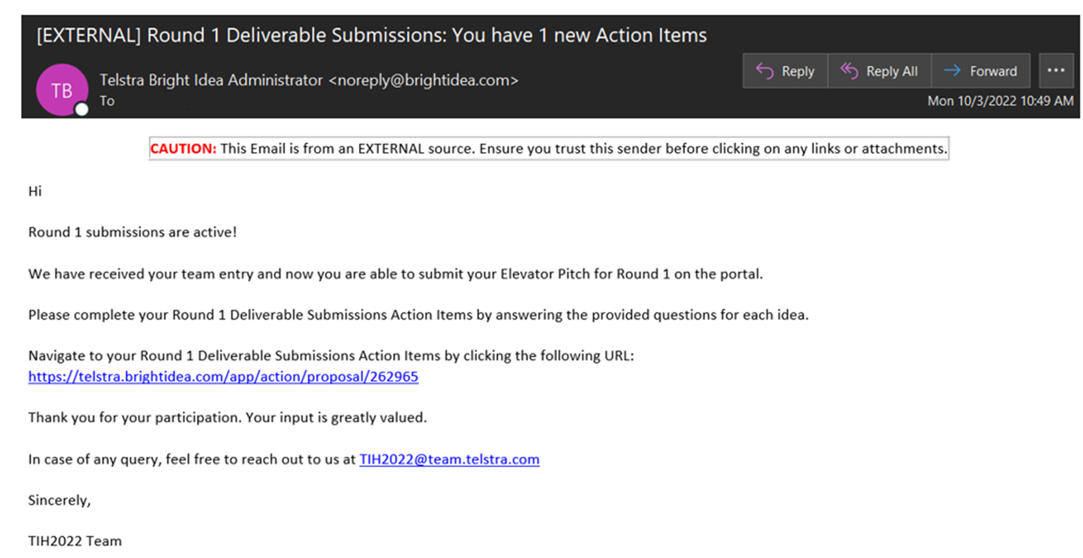Click the Elevator Pitch paragraph

click(x=395, y=274)
